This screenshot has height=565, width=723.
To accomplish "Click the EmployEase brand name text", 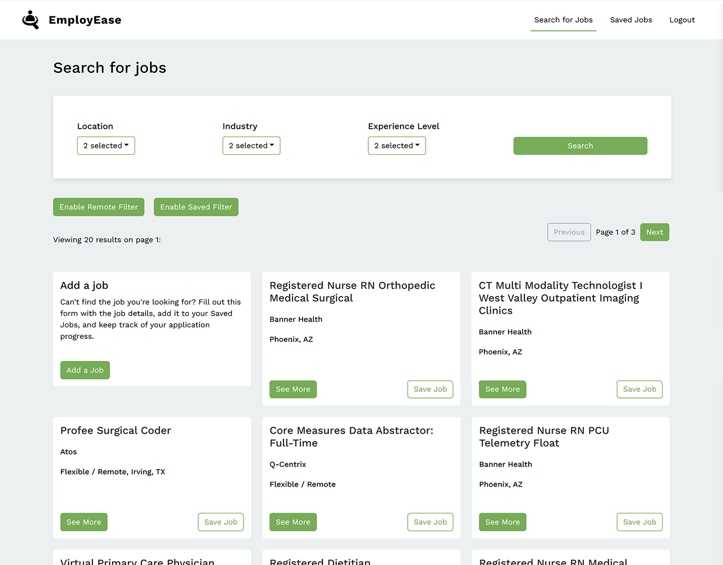I will coord(85,20).
